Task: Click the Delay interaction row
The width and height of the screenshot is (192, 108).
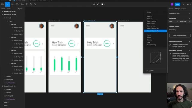Action: click(x=180, y=22)
